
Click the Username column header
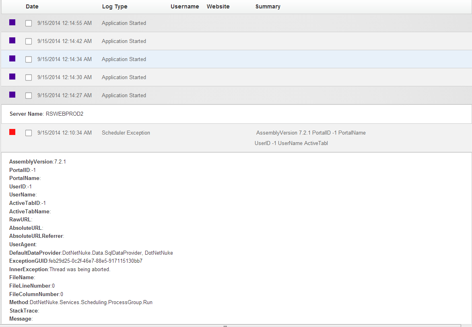[185, 6]
